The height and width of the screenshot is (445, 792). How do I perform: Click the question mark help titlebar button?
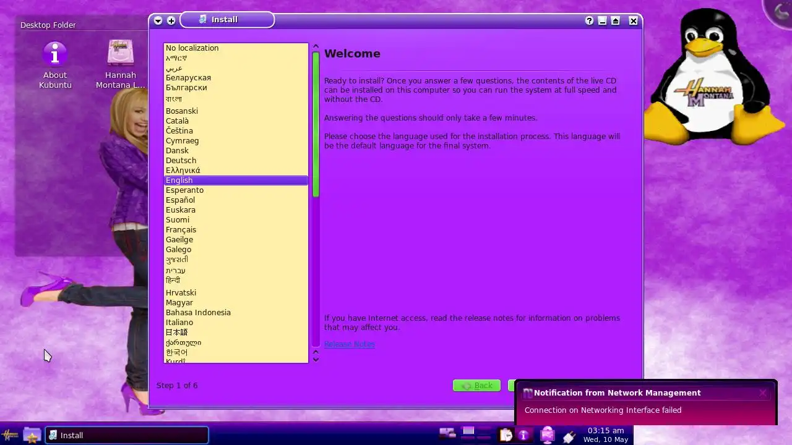[589, 20]
